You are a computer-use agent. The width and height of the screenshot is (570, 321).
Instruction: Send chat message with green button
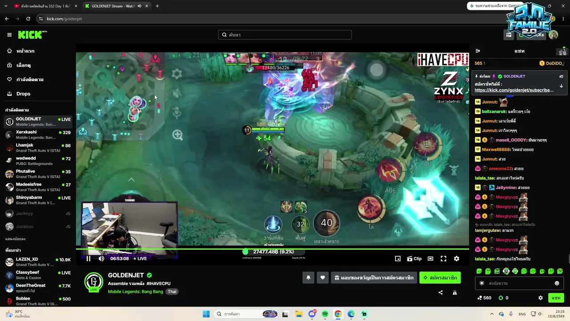coord(556,298)
